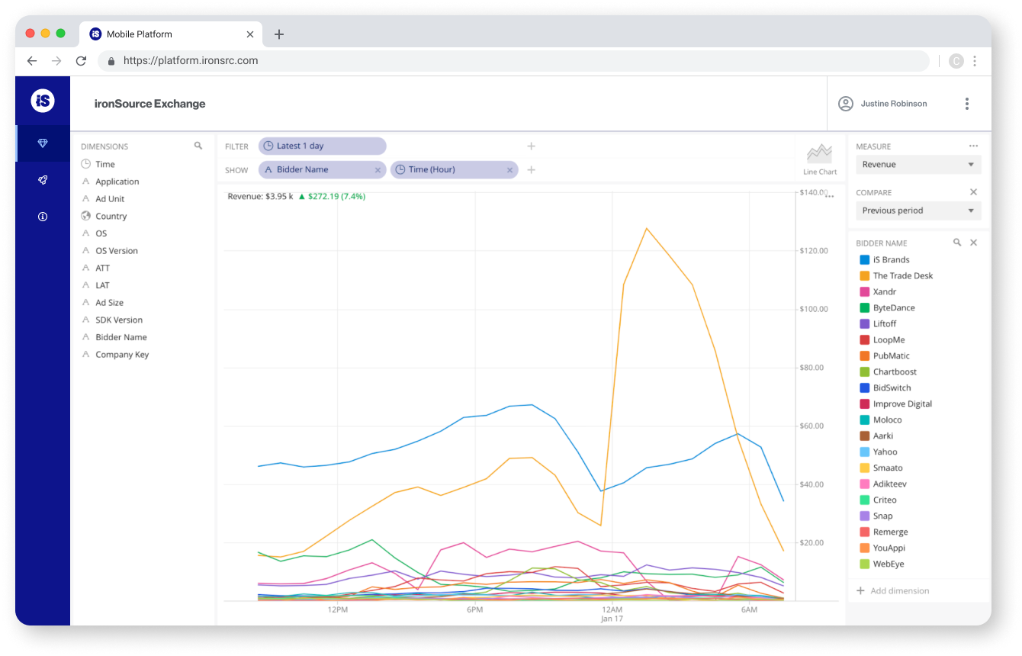Add a split with the Show row plus icon
The image size is (1022, 656).
(532, 170)
